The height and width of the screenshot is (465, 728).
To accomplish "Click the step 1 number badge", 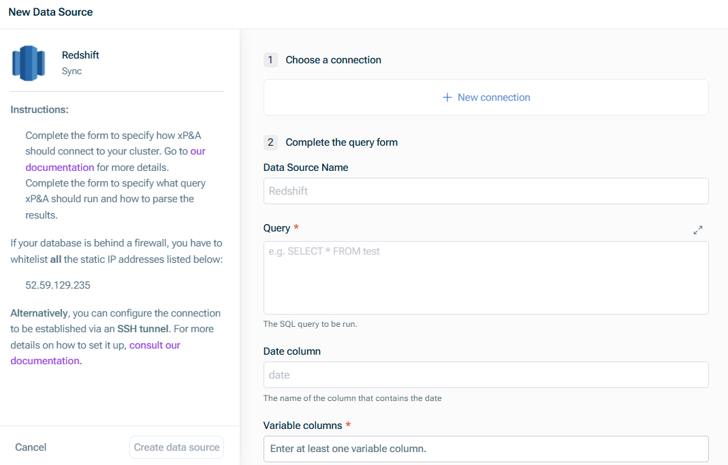I will tap(270, 60).
